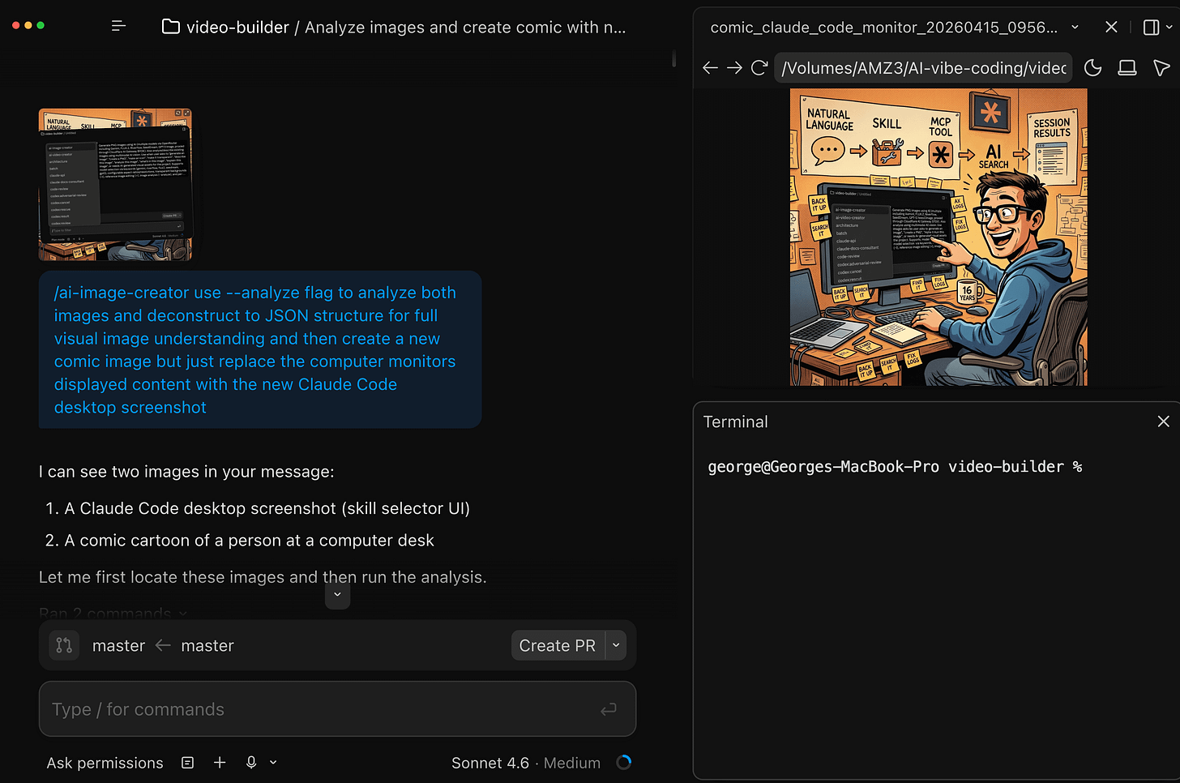Go forward in preview browser

pos(734,68)
